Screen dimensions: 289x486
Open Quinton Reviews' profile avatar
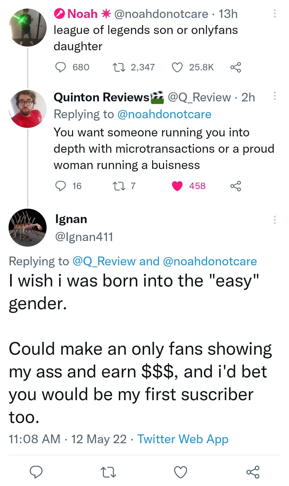pos(28,109)
